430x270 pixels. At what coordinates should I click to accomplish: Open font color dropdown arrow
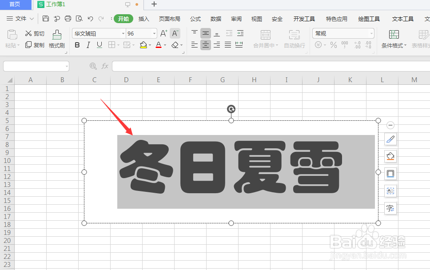165,45
